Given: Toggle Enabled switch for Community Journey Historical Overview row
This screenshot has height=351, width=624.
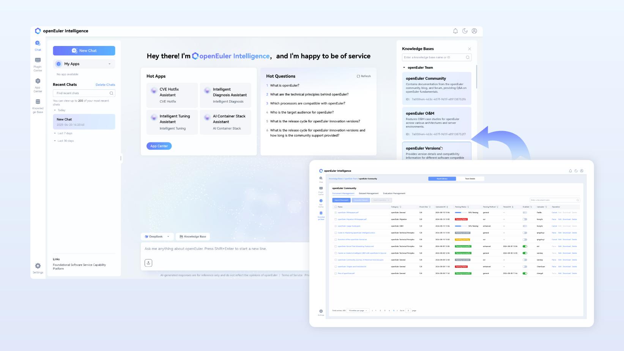Looking at the screenshot, I should 525,260.
